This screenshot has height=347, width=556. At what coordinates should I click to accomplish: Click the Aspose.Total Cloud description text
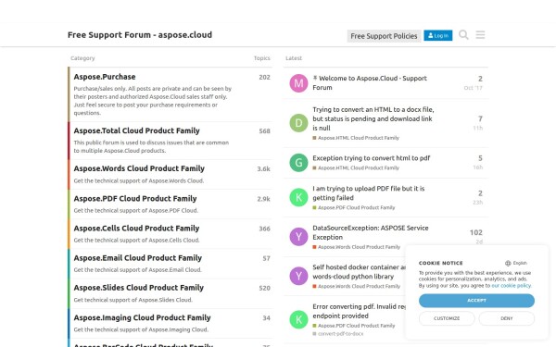(151, 146)
